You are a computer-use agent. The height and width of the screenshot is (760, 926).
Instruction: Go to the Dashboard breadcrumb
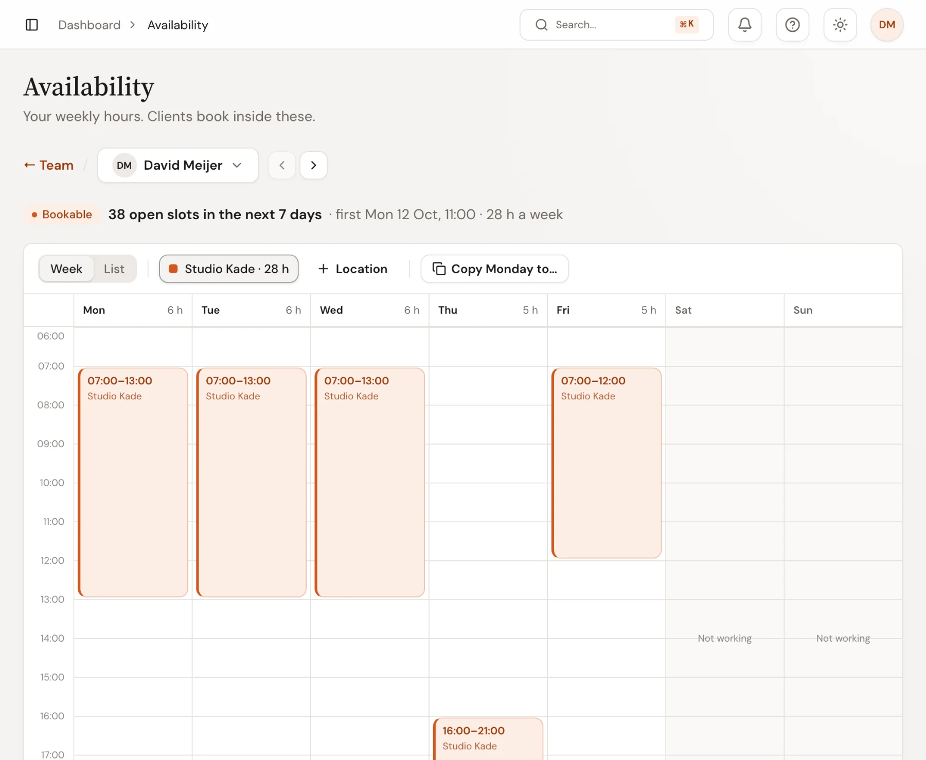pyautogui.click(x=90, y=25)
